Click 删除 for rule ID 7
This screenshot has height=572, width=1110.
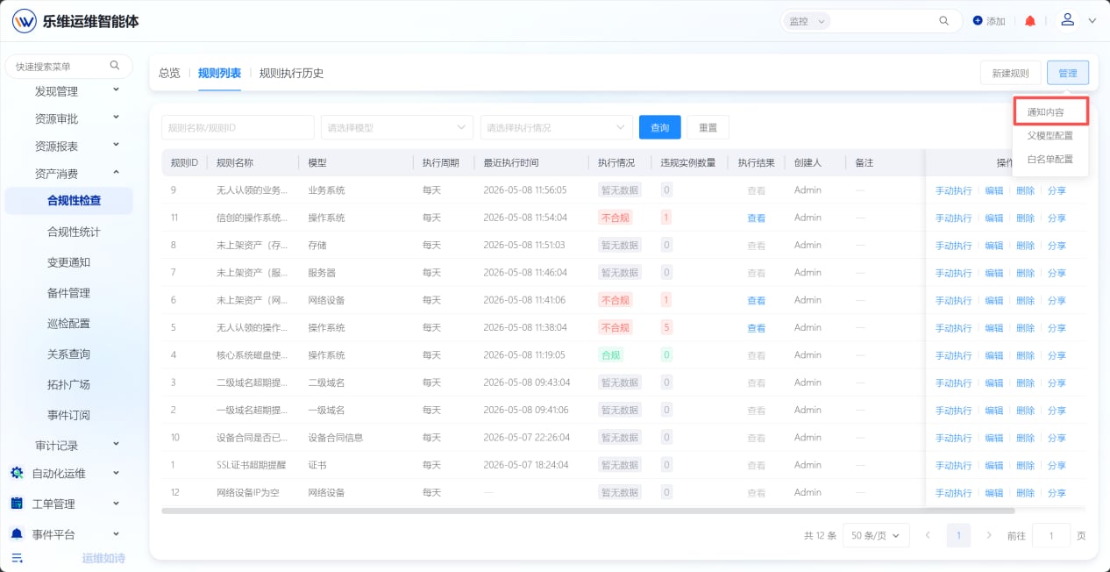click(x=1025, y=273)
